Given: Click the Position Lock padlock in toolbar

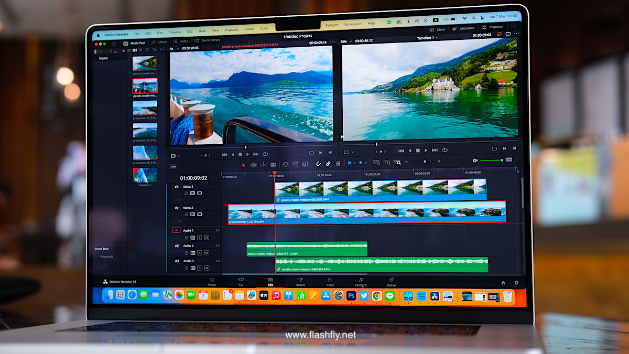Looking at the screenshot, I should pyautogui.click(x=338, y=164).
